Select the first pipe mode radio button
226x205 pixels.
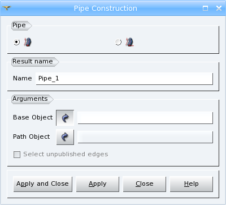16,42
